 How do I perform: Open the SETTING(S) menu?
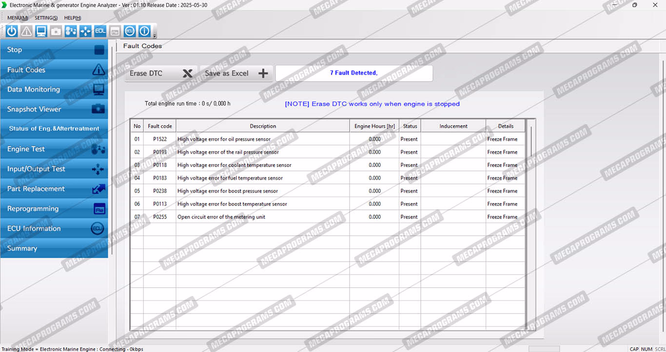click(x=46, y=18)
